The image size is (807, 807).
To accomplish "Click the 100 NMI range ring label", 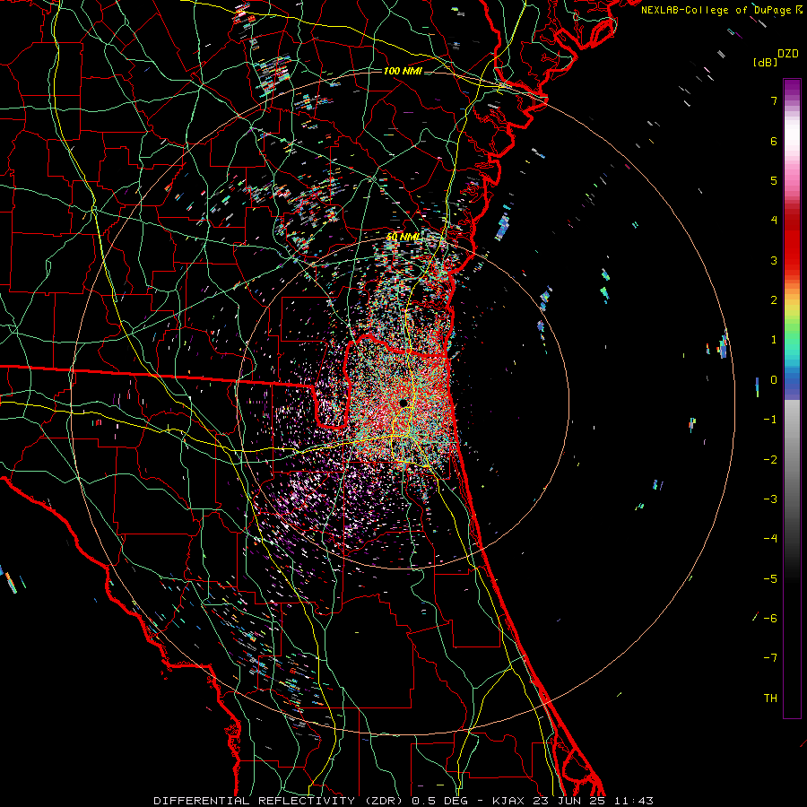I will click(403, 71).
